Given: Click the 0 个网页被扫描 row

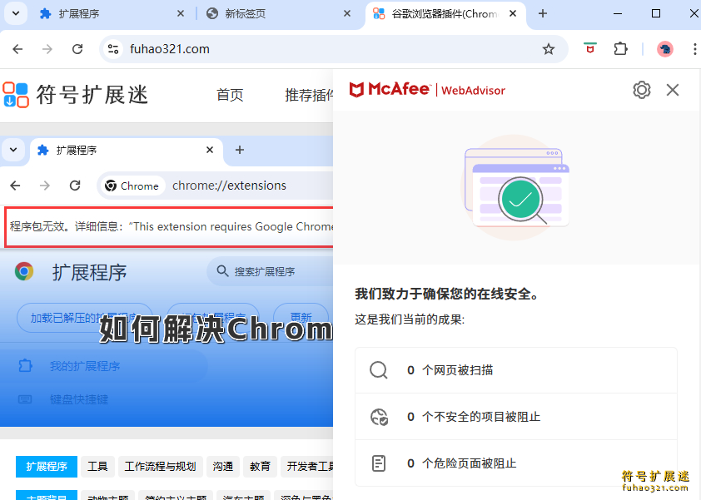Looking at the screenshot, I should click(516, 370).
